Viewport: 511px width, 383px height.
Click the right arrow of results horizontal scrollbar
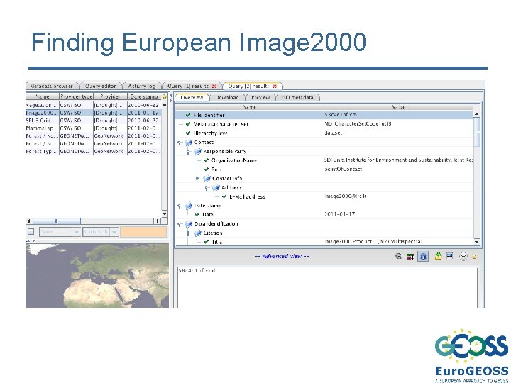tap(158, 221)
